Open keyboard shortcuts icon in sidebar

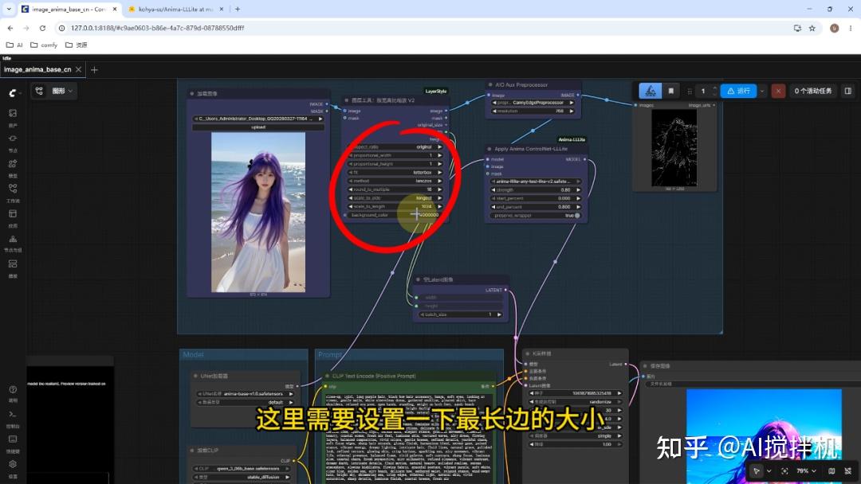13,439
